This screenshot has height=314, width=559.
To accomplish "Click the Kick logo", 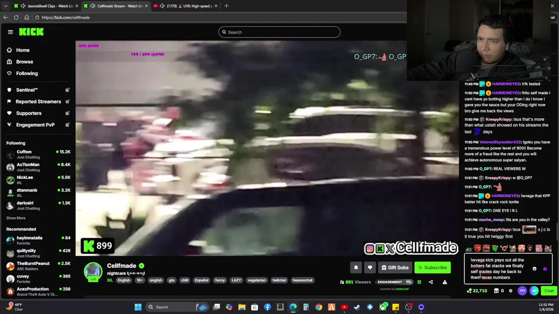I will tap(31, 32).
